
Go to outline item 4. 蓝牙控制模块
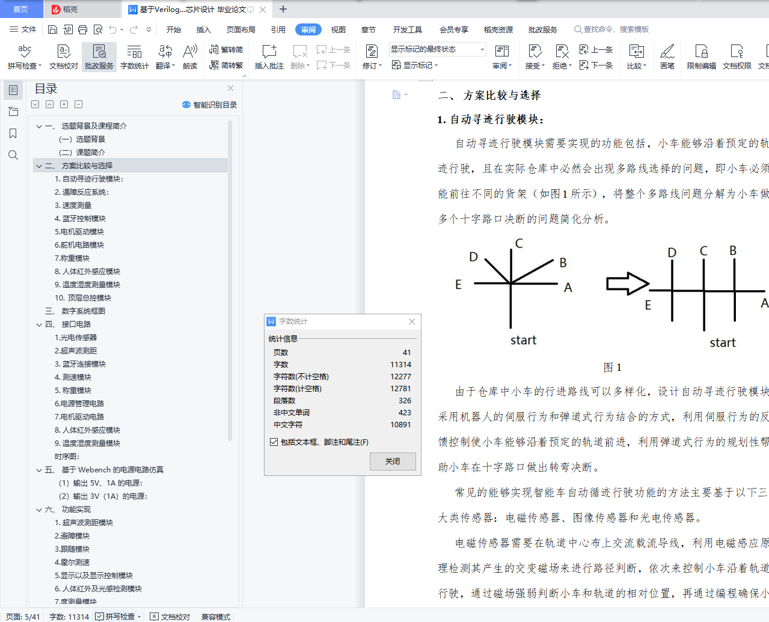[x=80, y=219]
